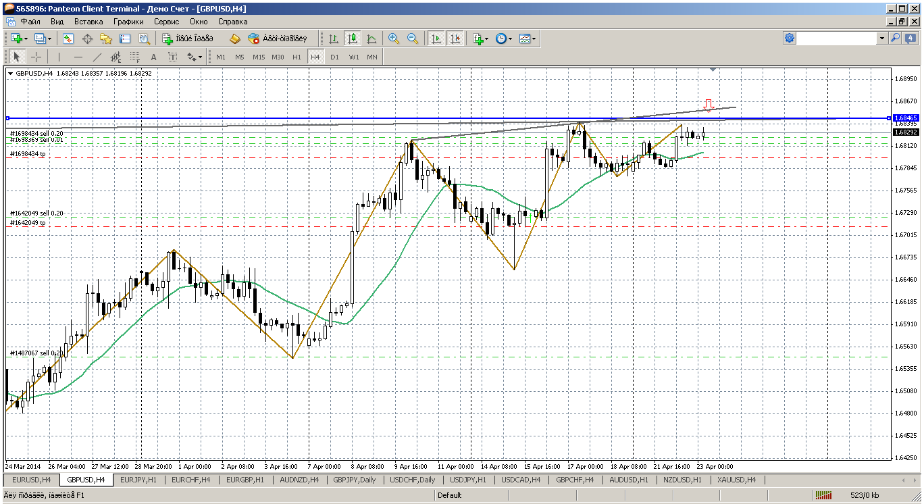Viewport: 924px width, 504px height.
Task: Click the Zoom In magnifier icon
Action: [x=394, y=39]
